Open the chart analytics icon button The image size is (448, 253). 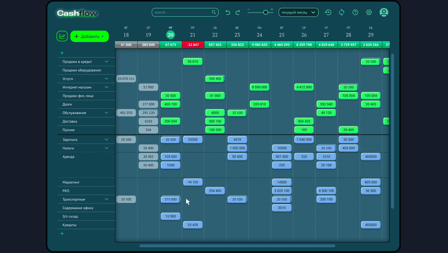[62, 36]
